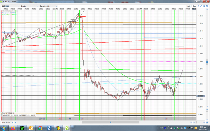
Task: Open Firefox from the taskbar
Action: tap(13, 128)
